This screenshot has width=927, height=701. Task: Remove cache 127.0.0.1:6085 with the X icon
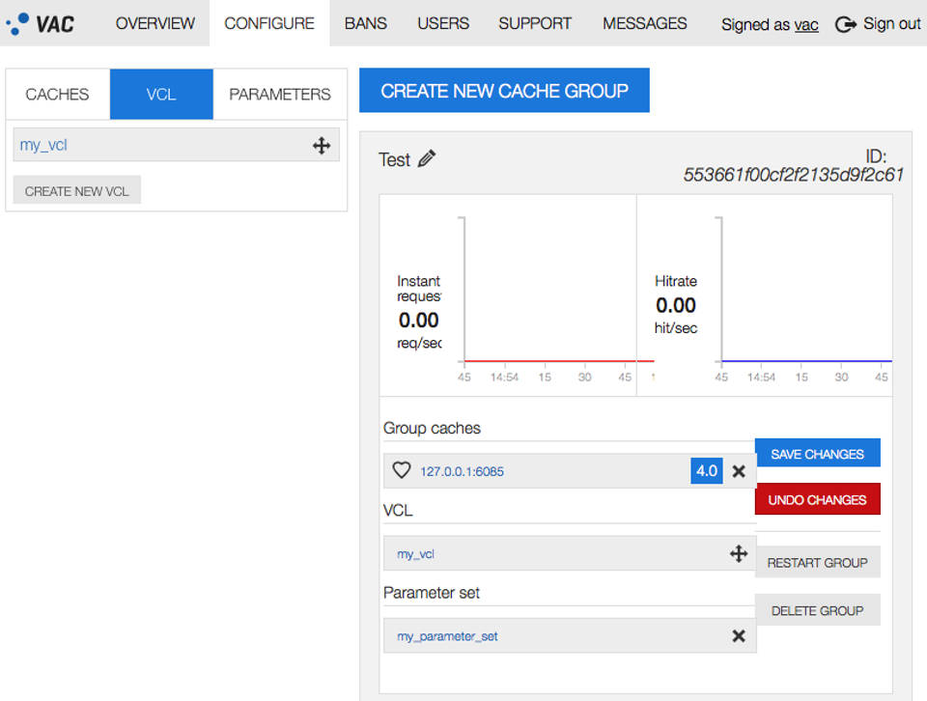pos(739,470)
